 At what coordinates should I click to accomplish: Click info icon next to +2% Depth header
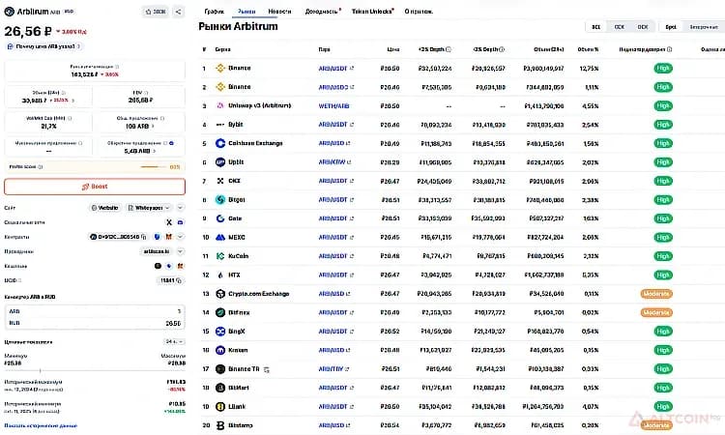449,49
